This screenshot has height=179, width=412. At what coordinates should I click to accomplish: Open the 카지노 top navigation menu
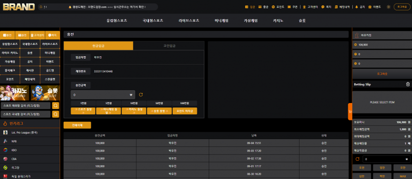[278, 21]
